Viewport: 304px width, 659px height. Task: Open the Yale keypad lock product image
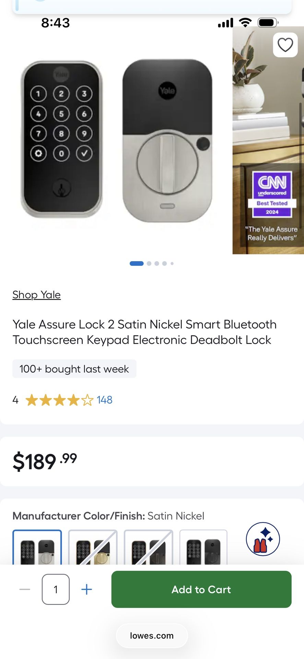(117, 141)
